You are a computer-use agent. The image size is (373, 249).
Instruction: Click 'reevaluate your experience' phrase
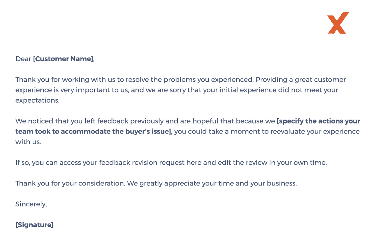pos(315,131)
